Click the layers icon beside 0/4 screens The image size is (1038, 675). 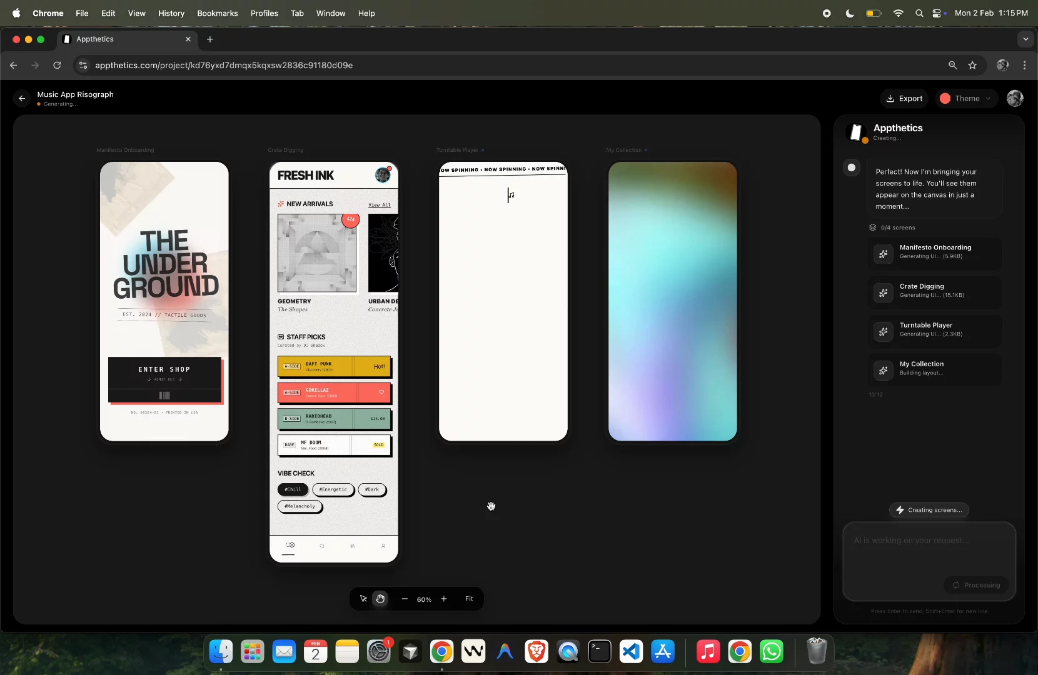(x=872, y=227)
